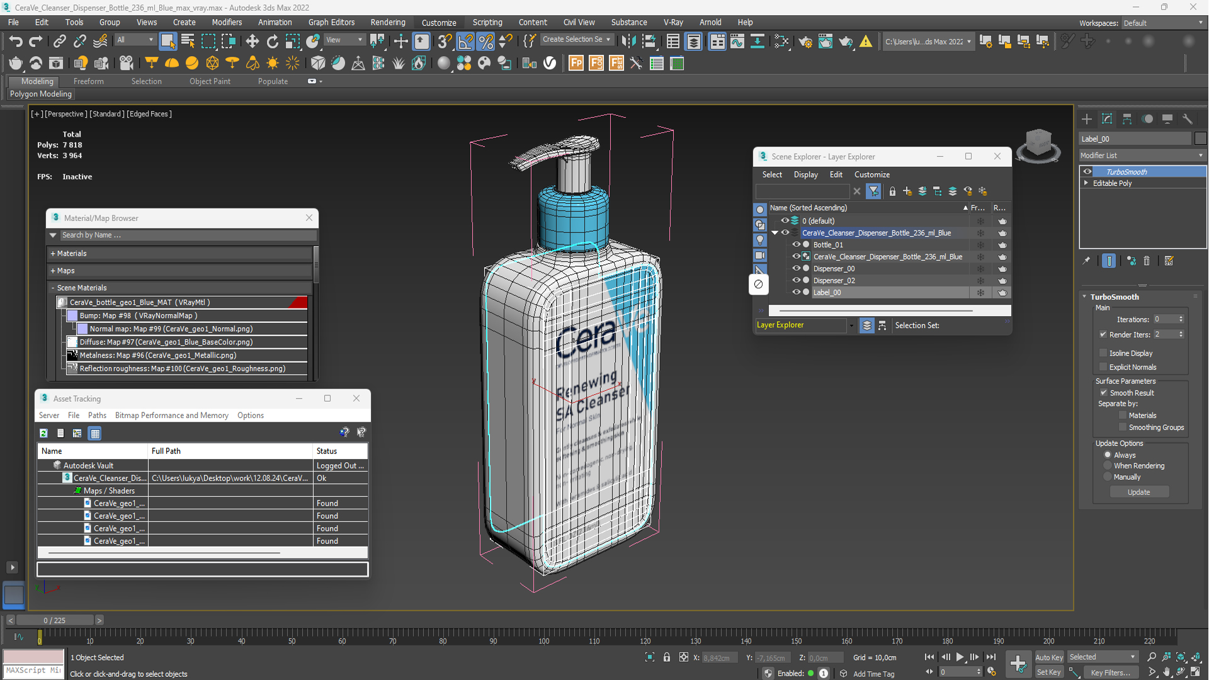Click the Pin Stack icon

1086,261
